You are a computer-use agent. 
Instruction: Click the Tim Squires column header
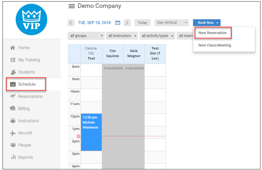[x=113, y=54]
